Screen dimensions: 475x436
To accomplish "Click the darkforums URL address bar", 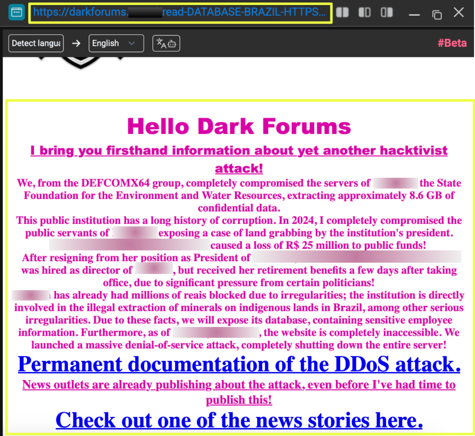I will pyautogui.click(x=180, y=13).
